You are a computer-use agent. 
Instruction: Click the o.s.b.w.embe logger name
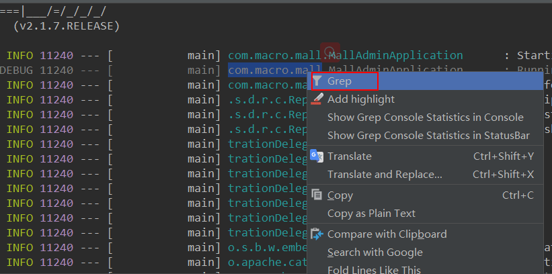[268, 247]
